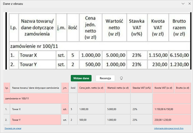Open the Recenzja review button

point(105,78)
